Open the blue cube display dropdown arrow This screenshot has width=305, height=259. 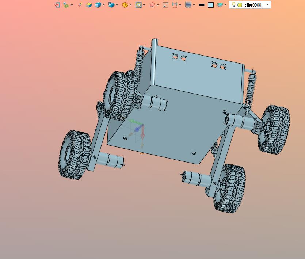click(x=103, y=5)
